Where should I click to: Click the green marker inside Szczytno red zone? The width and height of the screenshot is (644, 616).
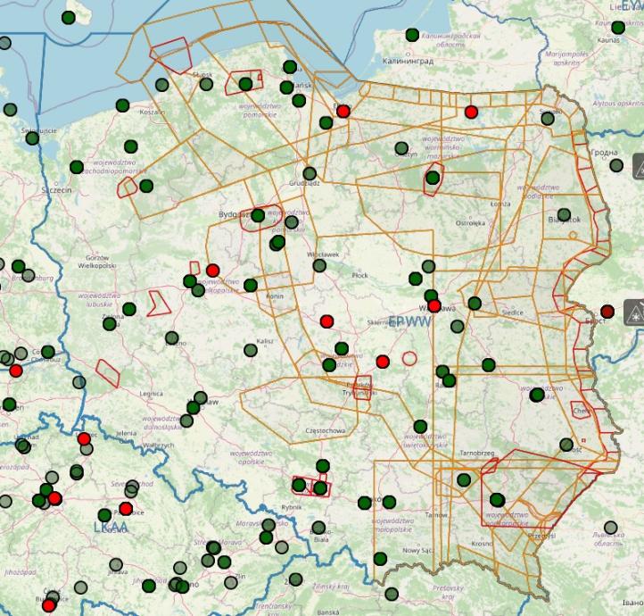click(x=433, y=178)
